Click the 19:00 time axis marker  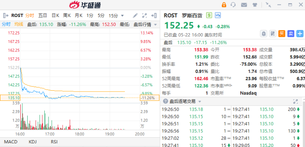(x=109, y=134)
